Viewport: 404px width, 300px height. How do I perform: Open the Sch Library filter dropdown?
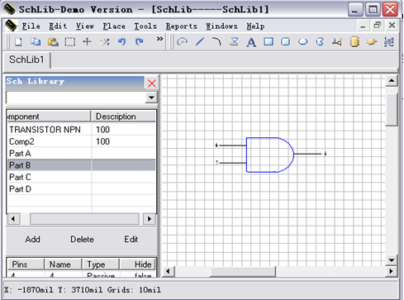pos(151,98)
